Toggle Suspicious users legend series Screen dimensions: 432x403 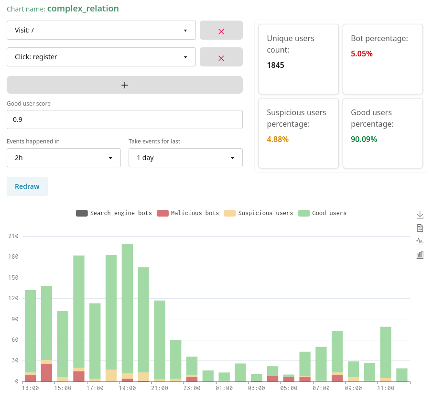coord(258,213)
